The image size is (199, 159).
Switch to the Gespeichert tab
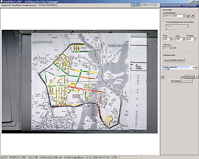coord(6,6)
